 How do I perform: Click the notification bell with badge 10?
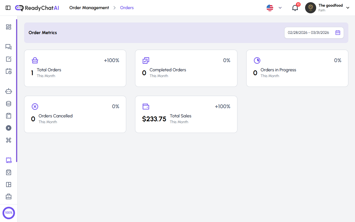[295, 8]
